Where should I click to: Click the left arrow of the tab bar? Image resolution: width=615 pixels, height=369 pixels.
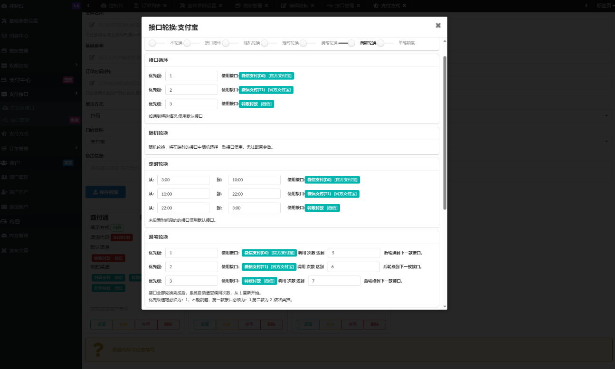pyautogui.click(x=89, y=6)
